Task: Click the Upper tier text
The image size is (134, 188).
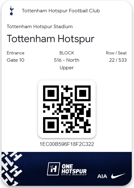Action: 67,68
